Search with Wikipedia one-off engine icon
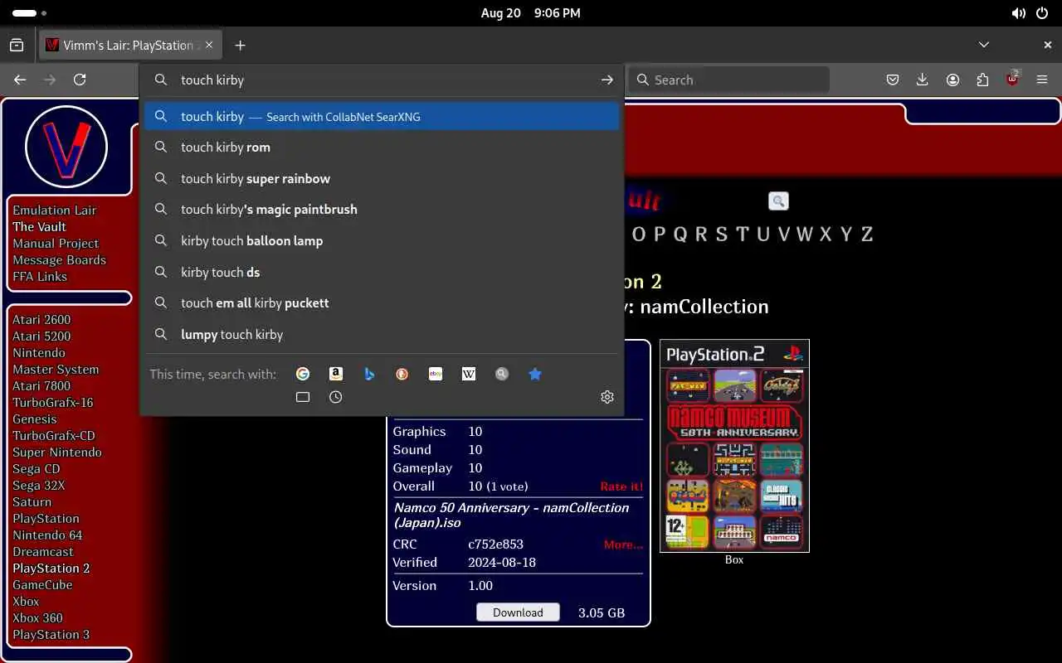Image resolution: width=1062 pixels, height=663 pixels. (x=469, y=374)
